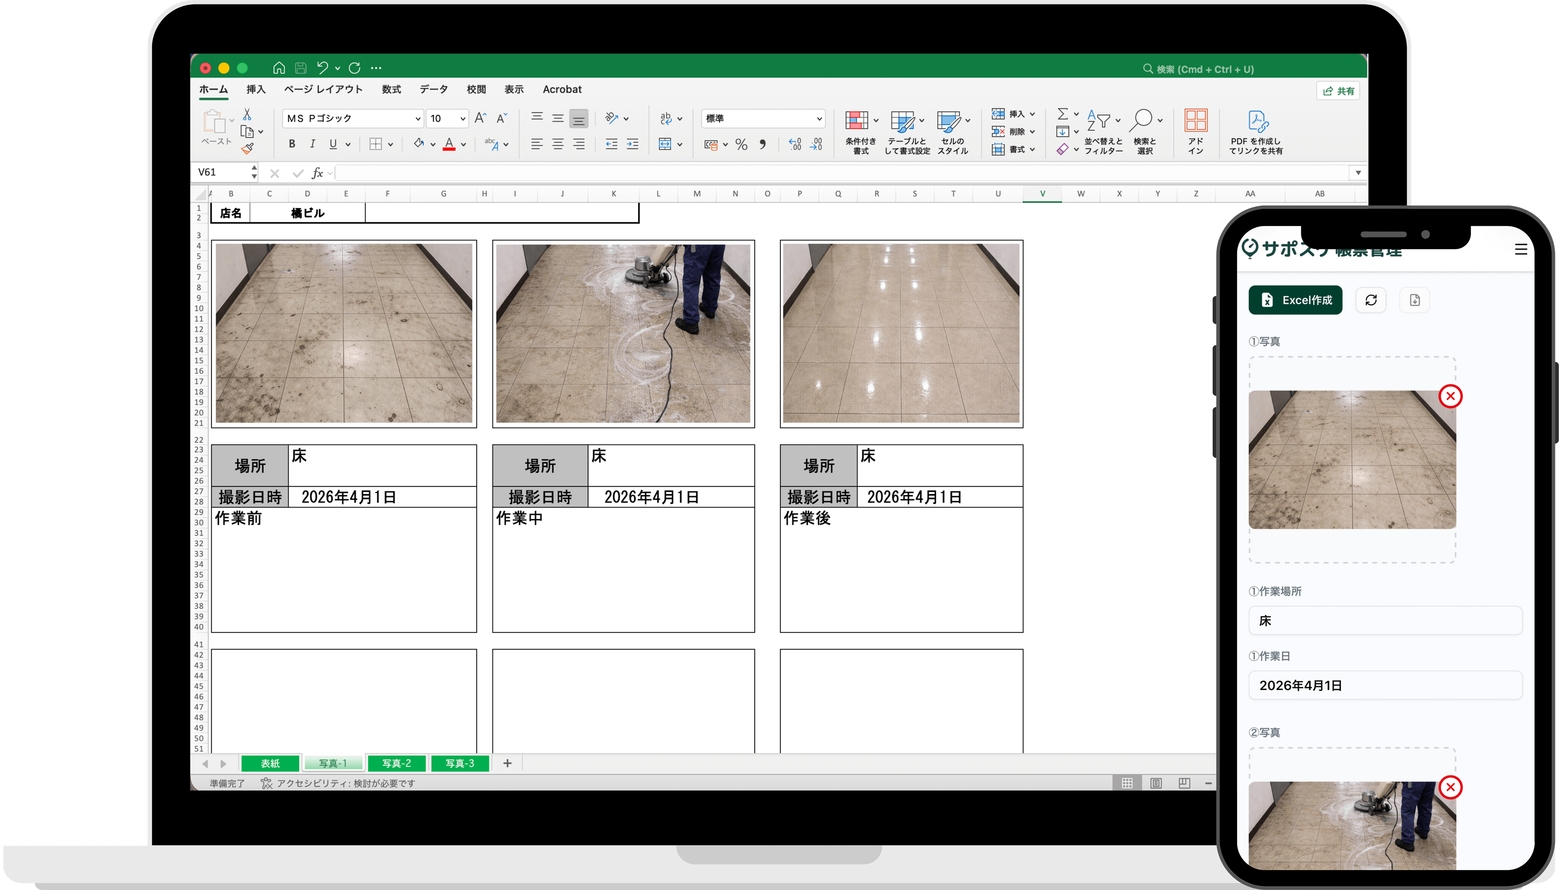Click the refresh icon in phone app
The height and width of the screenshot is (890, 1559).
coord(1371,300)
